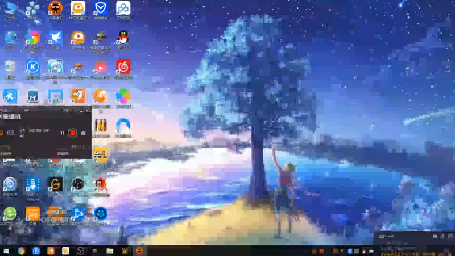
Task: Open the Warcraft taskbar icon
Action: coord(125,251)
